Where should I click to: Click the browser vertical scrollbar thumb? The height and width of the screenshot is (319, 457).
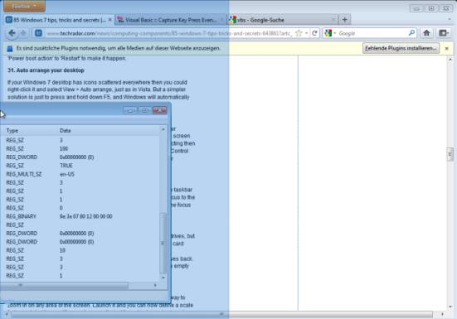(x=450, y=154)
